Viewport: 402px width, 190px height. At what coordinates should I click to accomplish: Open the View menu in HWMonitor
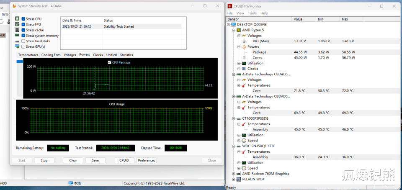(x=240, y=13)
